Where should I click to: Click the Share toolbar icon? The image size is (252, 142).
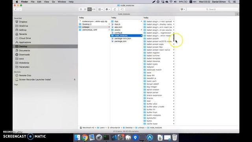click(115, 9)
